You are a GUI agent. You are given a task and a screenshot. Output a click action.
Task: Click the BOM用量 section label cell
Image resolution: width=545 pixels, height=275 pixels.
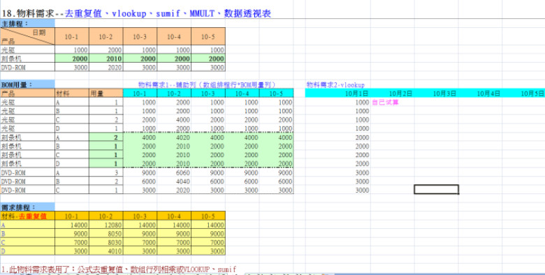click(x=27, y=84)
